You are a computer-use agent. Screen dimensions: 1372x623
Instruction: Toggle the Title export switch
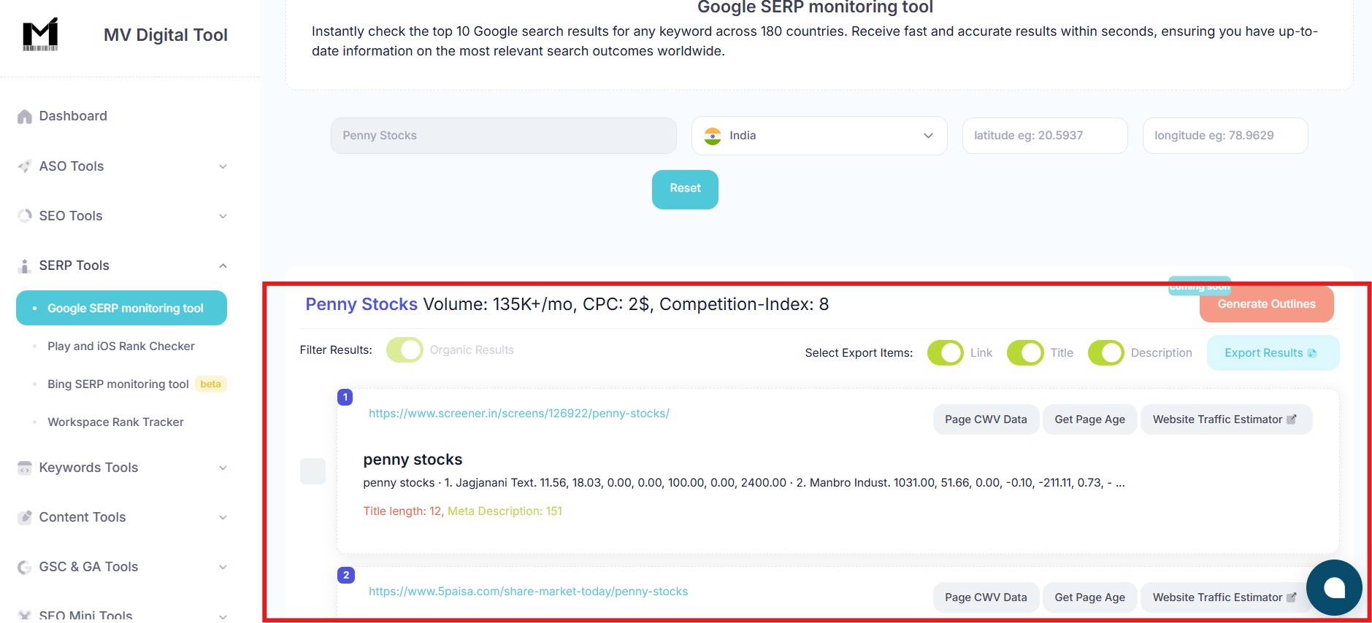point(1025,353)
